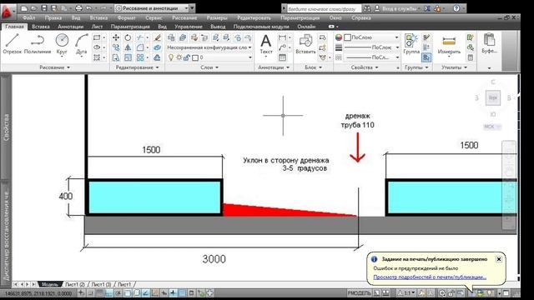This screenshot has height=300, width=534.
Task: Open the print/publish details link
Action: coord(430,277)
